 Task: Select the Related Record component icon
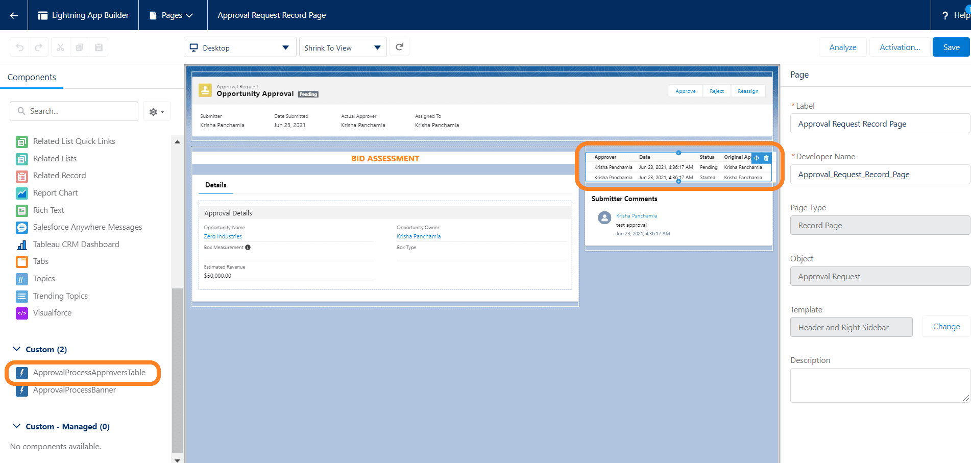(x=22, y=176)
